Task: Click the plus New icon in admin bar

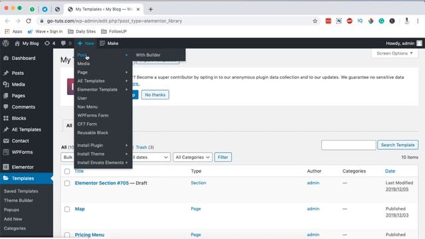Action: click(80, 43)
